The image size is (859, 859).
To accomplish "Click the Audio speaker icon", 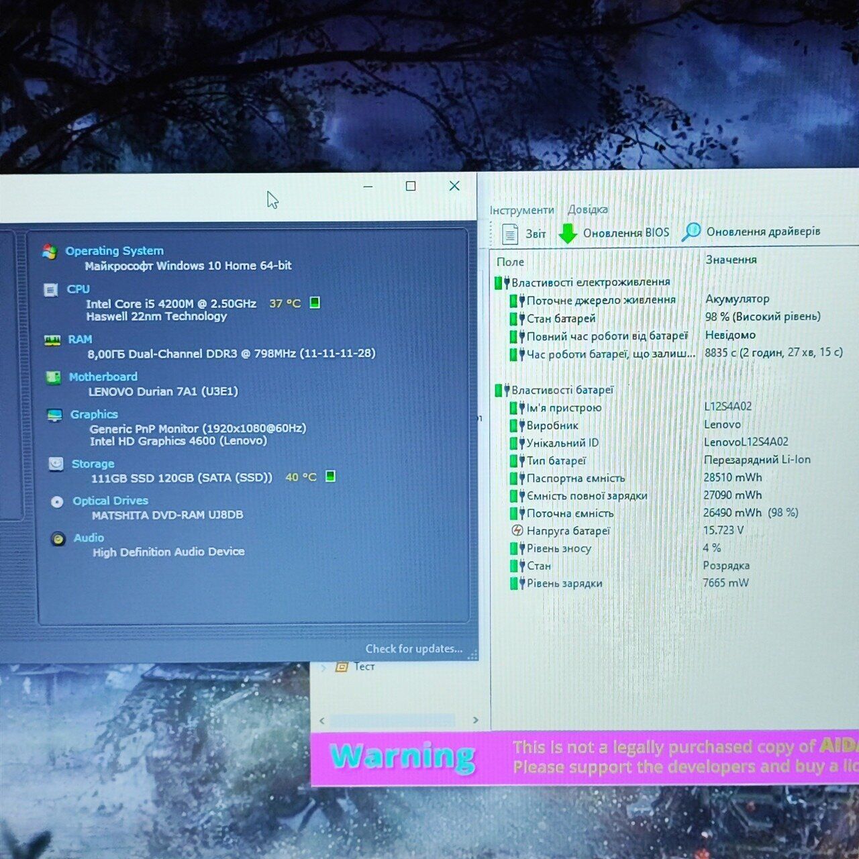I will 58,538.
